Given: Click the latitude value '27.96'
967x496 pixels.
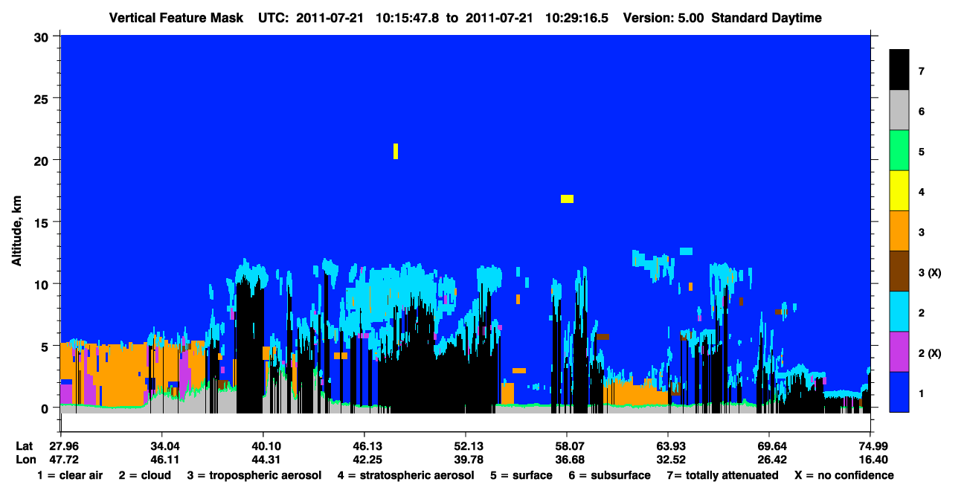Looking at the screenshot, I should [x=63, y=446].
